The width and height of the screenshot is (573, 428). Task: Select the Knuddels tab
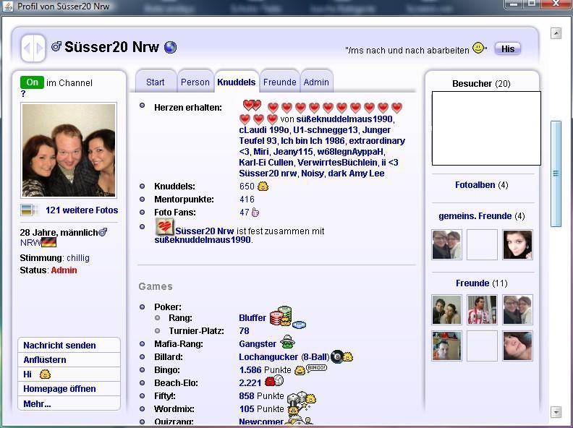pos(237,82)
